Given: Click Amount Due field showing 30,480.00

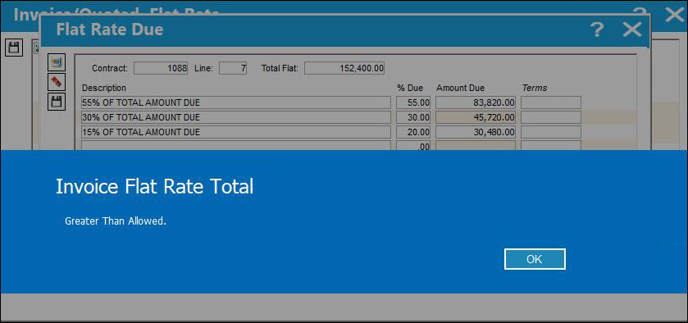Looking at the screenshot, I should 476,132.
